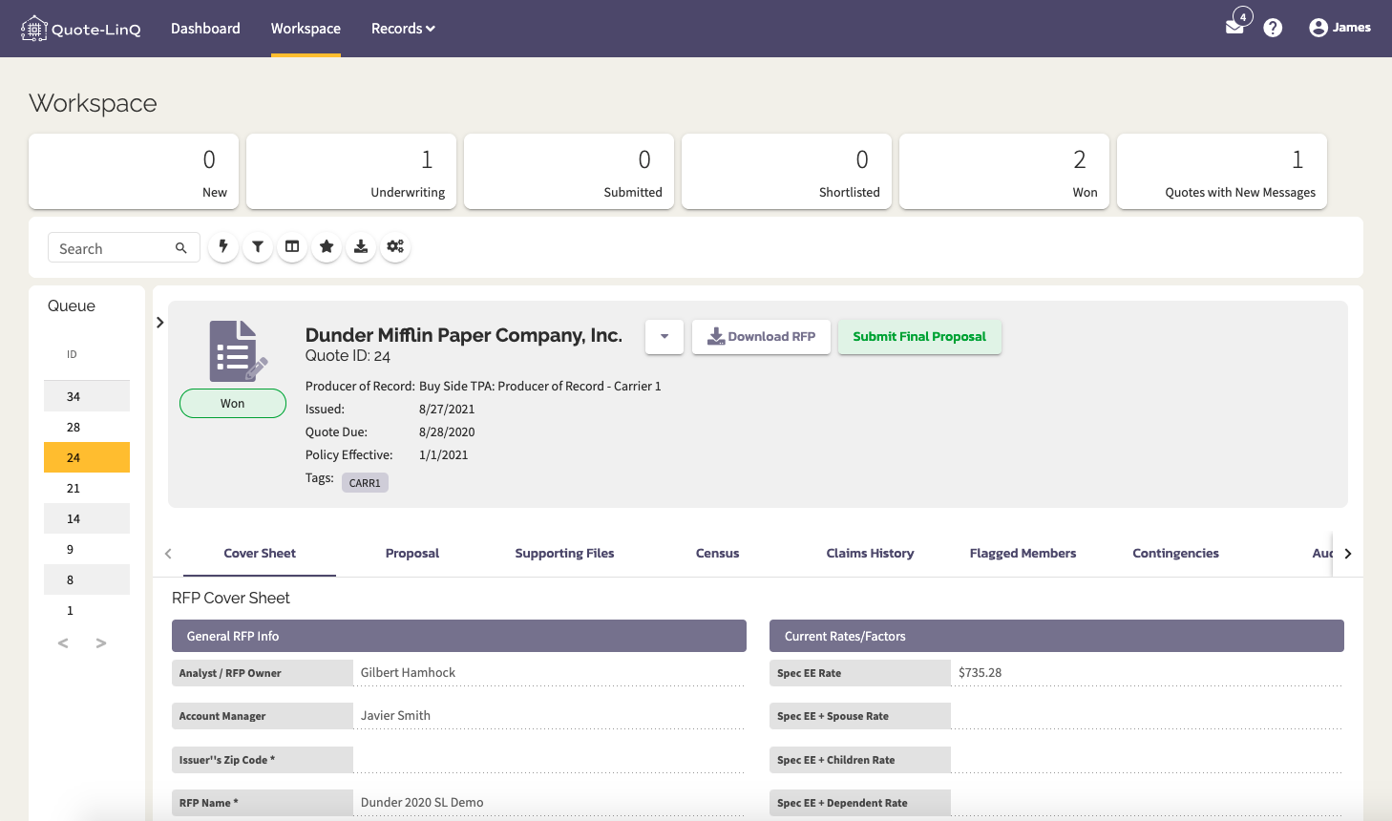Click the columns layout icon

[292, 246]
